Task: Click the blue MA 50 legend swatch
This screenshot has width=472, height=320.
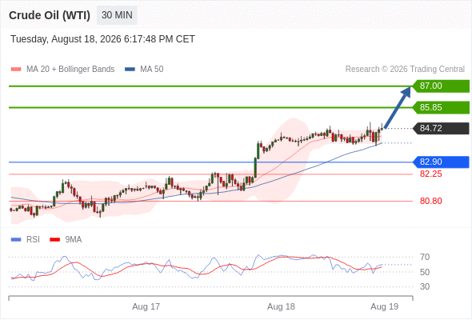Action: [x=130, y=70]
